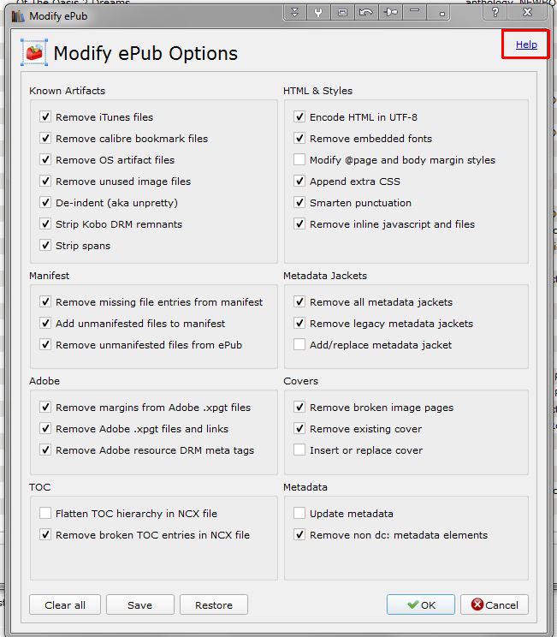The height and width of the screenshot is (637, 557).
Task: Click the Restore button
Action: point(214,604)
